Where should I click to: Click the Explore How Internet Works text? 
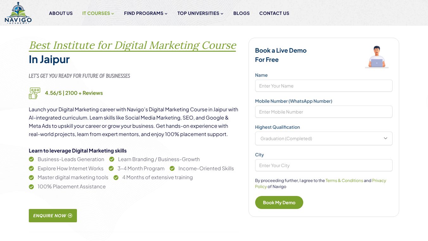(71, 168)
